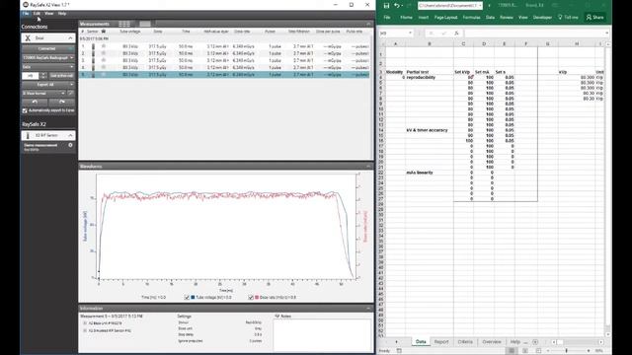Toggle Automatically export to Excel checkbox
This screenshot has height=355, width=632.
pyautogui.click(x=25, y=110)
